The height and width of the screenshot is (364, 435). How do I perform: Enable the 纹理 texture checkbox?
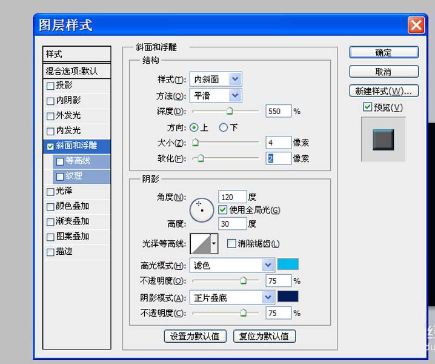tap(60, 177)
